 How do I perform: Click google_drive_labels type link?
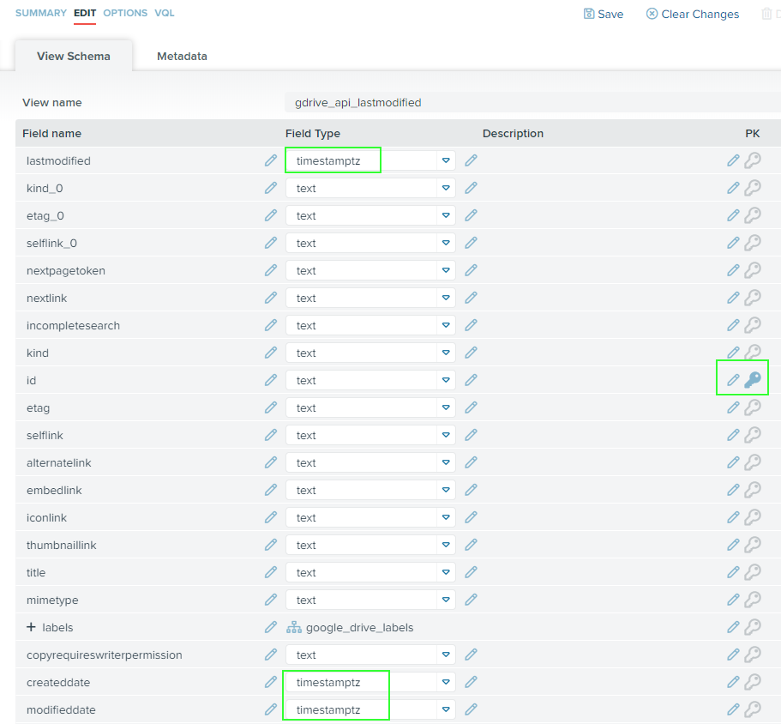coord(359,627)
